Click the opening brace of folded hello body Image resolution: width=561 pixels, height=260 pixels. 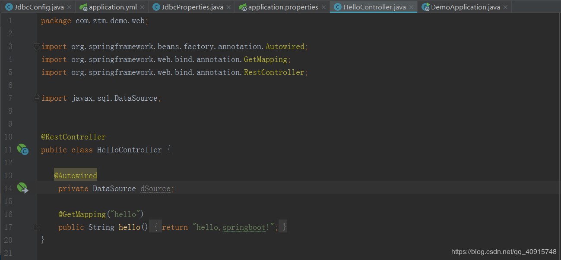click(155, 227)
